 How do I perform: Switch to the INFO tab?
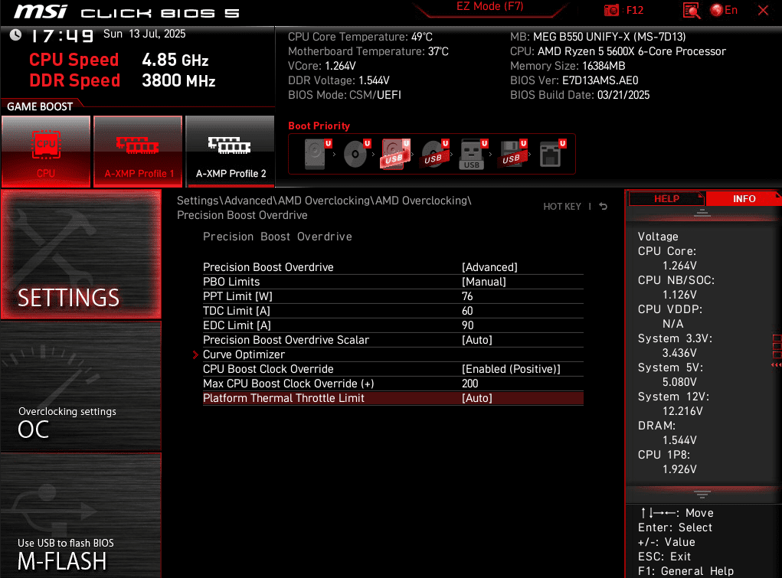pyautogui.click(x=744, y=198)
